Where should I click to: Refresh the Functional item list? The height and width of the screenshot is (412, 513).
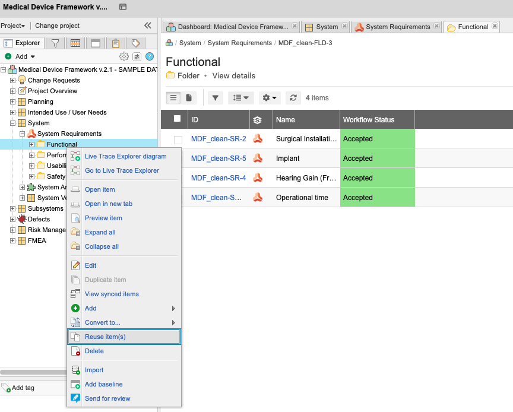[x=293, y=98]
